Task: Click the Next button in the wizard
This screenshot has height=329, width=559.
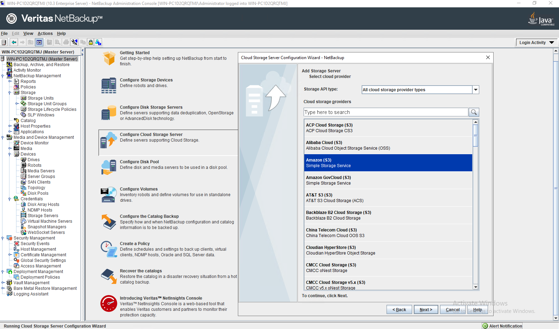Action: pos(426,309)
